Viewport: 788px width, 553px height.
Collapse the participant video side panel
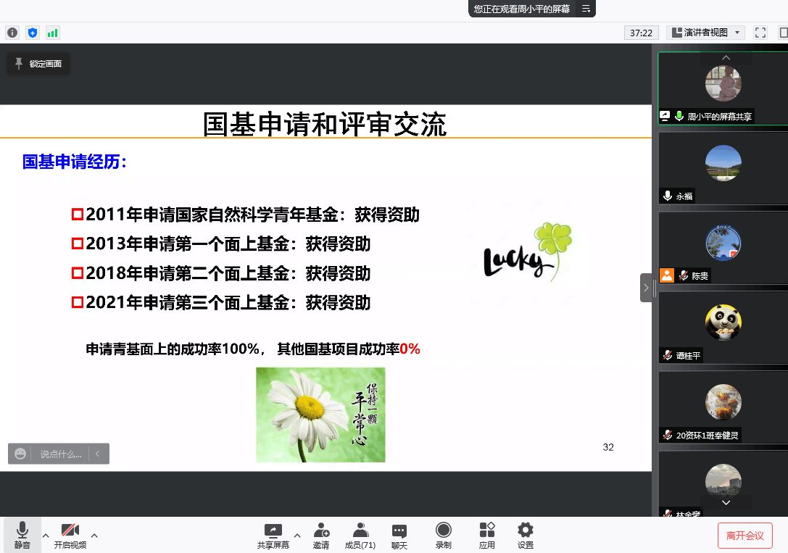(x=646, y=288)
